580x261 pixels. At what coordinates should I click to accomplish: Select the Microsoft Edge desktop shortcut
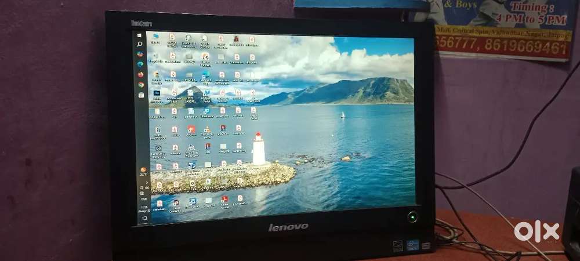(206, 77)
